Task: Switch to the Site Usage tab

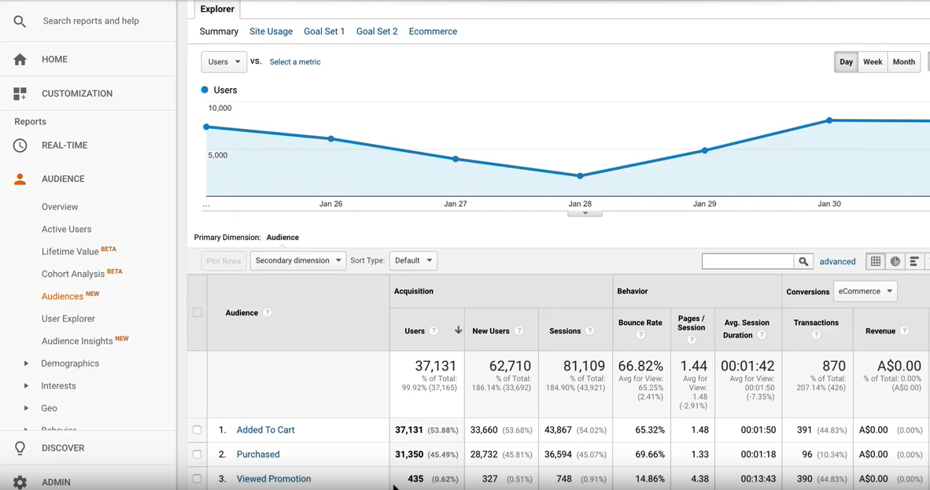Action: tap(271, 31)
